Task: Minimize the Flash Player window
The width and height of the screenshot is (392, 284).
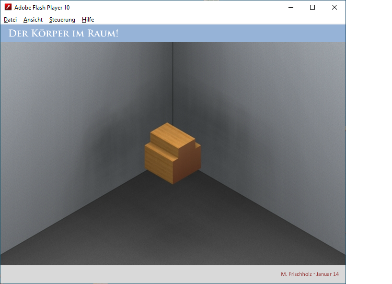Action: [x=290, y=7]
